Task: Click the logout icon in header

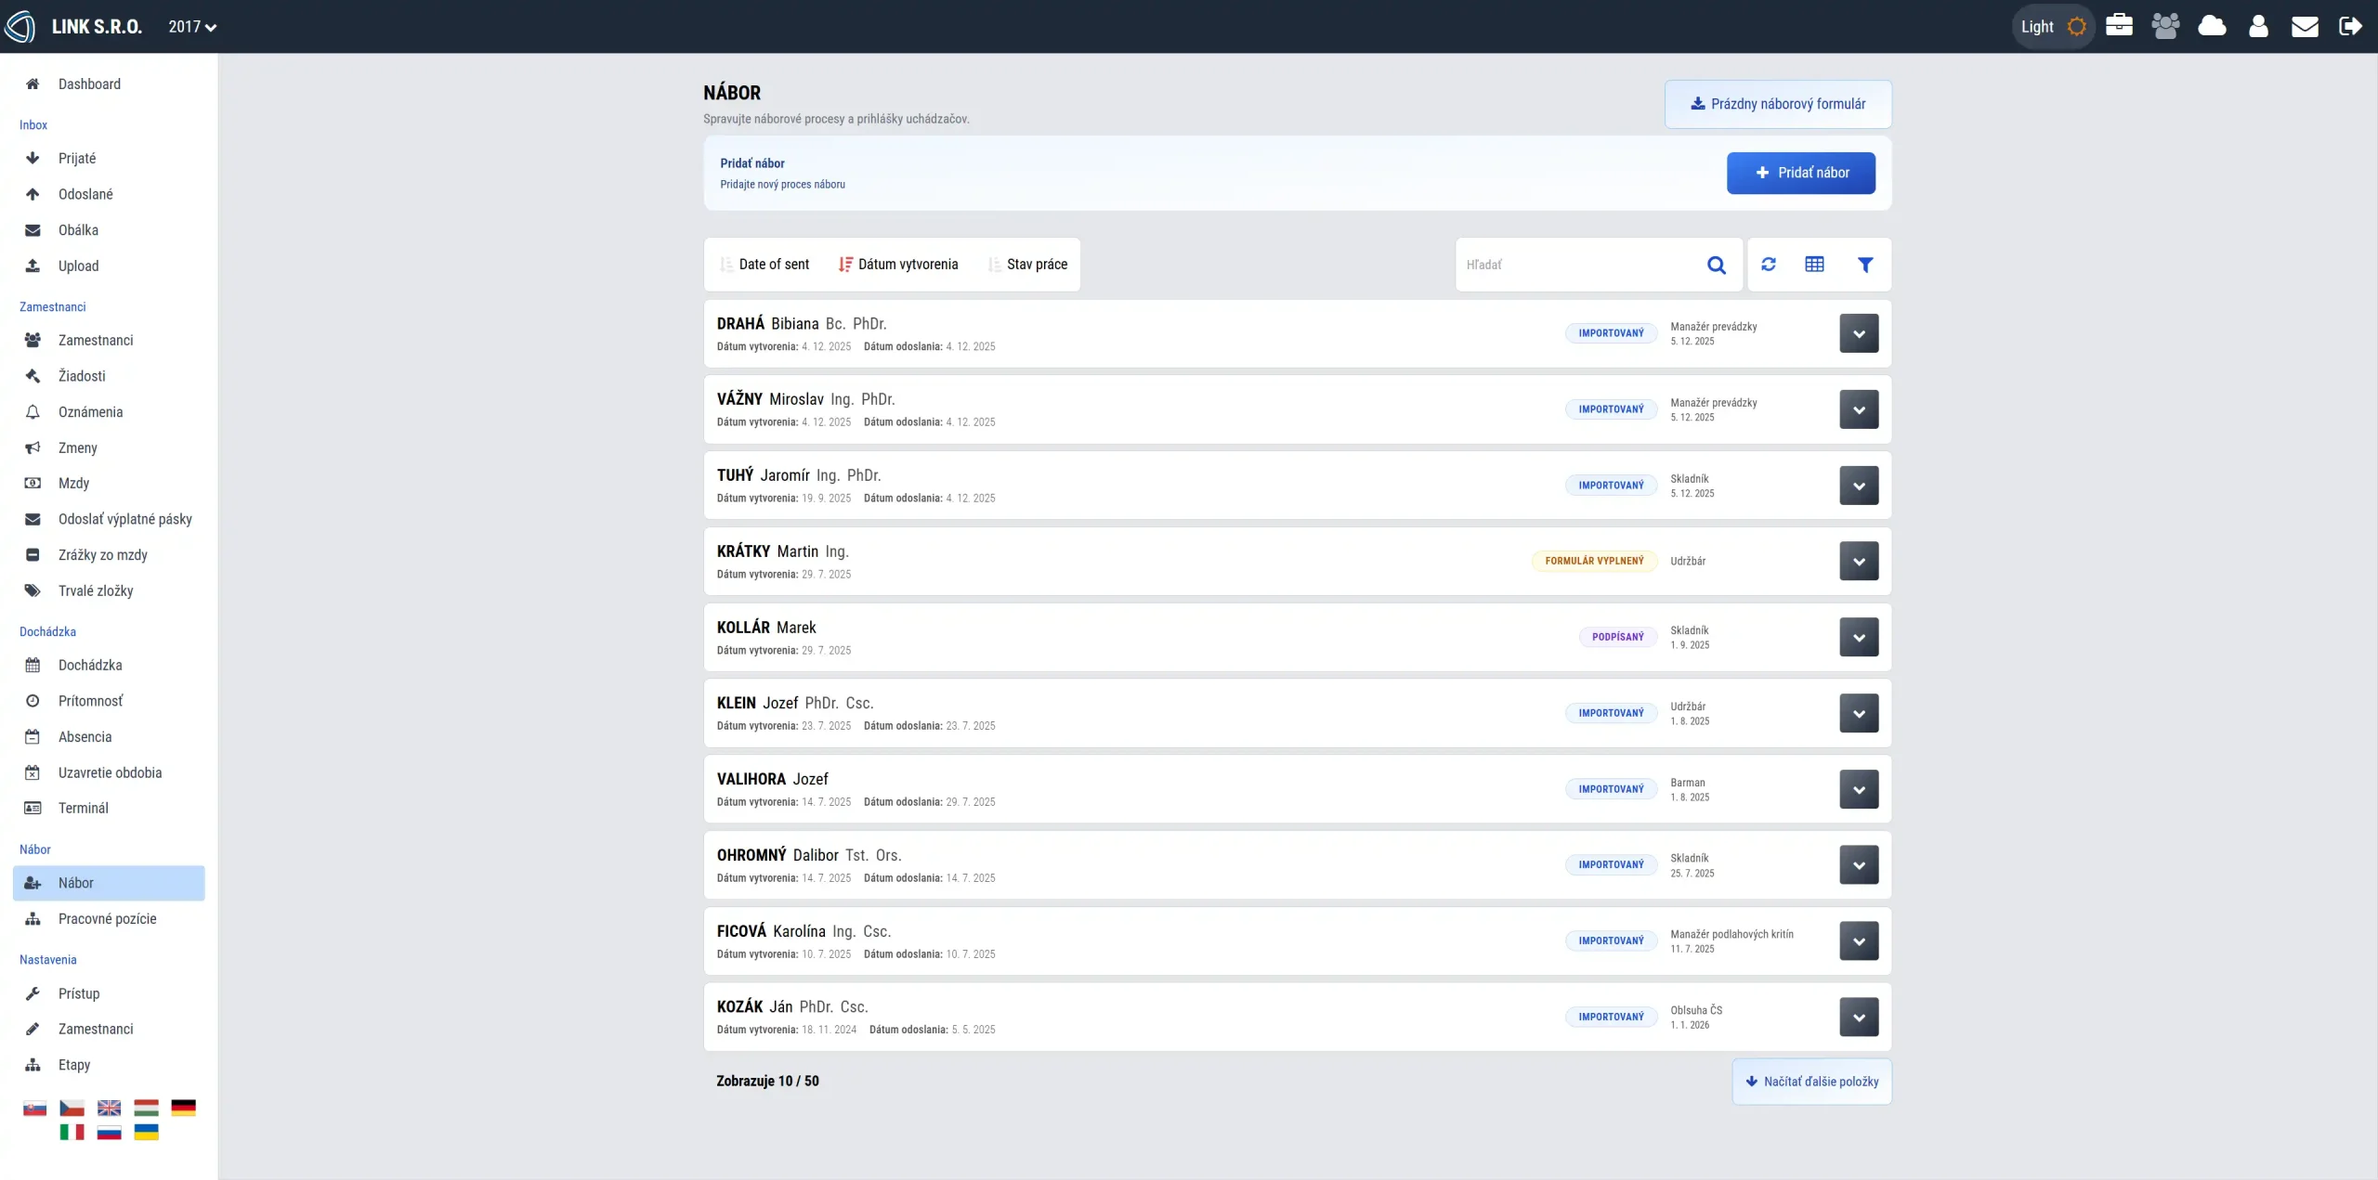Action: coord(2350,26)
